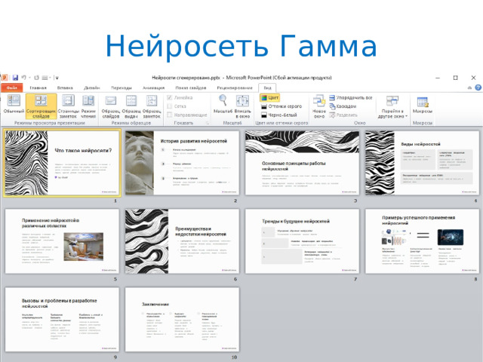Select slide 1 'Что такое нейросети?'

tap(62, 163)
